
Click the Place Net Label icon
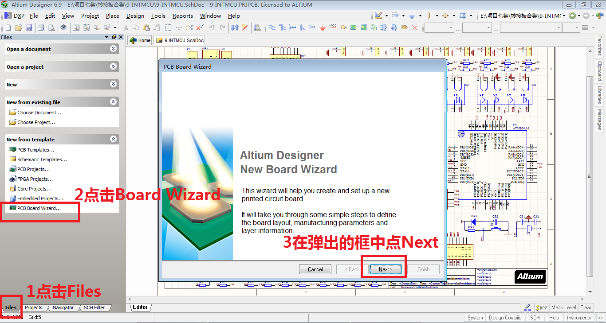tap(312, 27)
